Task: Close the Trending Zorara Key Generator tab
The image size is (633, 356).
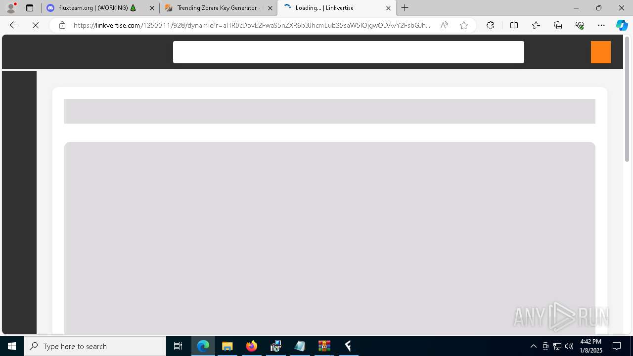Action: [270, 8]
